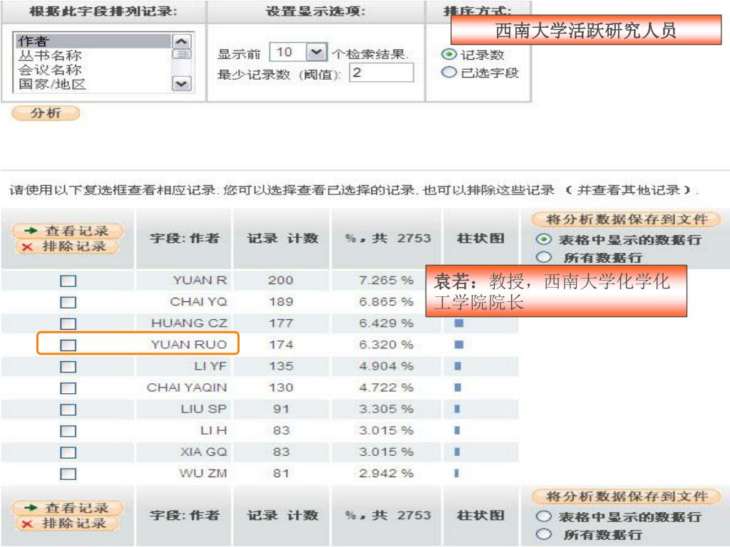The width and height of the screenshot is (730, 547).
Task: Click record count 189
Action: pyautogui.click(x=281, y=301)
